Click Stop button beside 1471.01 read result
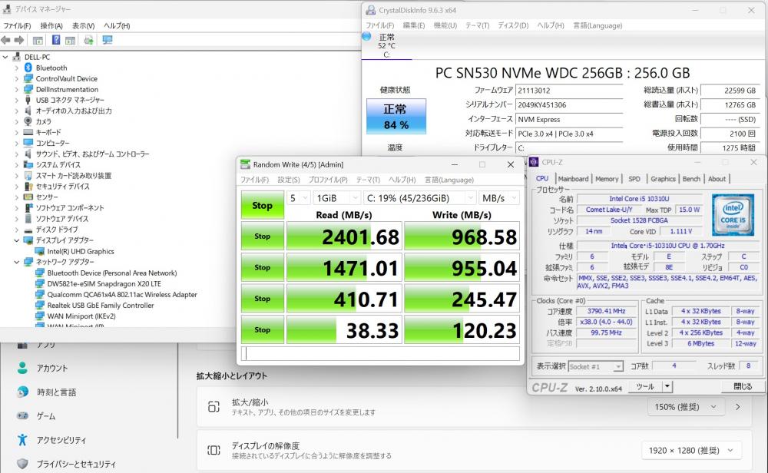The width and height of the screenshot is (768, 473). point(262,267)
